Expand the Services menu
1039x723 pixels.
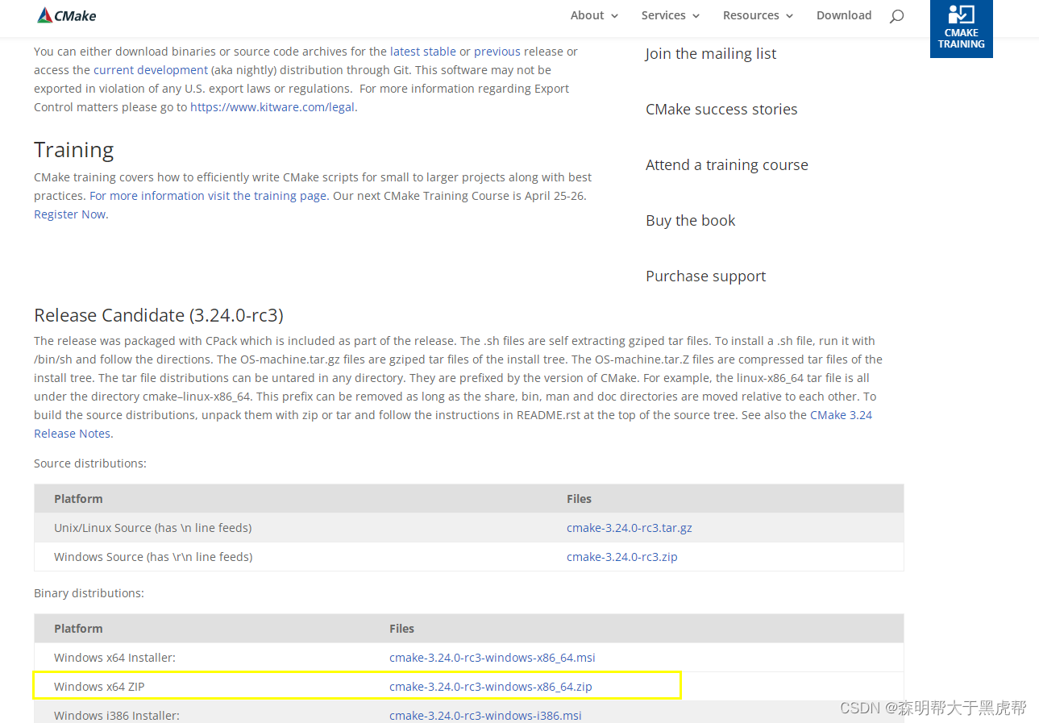671,15
